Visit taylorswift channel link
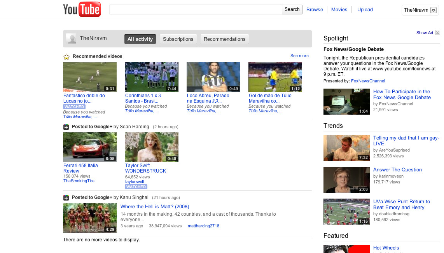Viewport: 444px width, 253px height. coord(135,181)
